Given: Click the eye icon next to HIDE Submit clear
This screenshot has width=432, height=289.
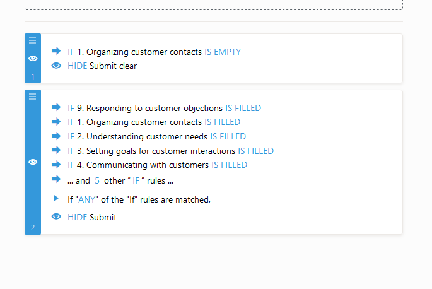Looking at the screenshot, I should tap(56, 66).
